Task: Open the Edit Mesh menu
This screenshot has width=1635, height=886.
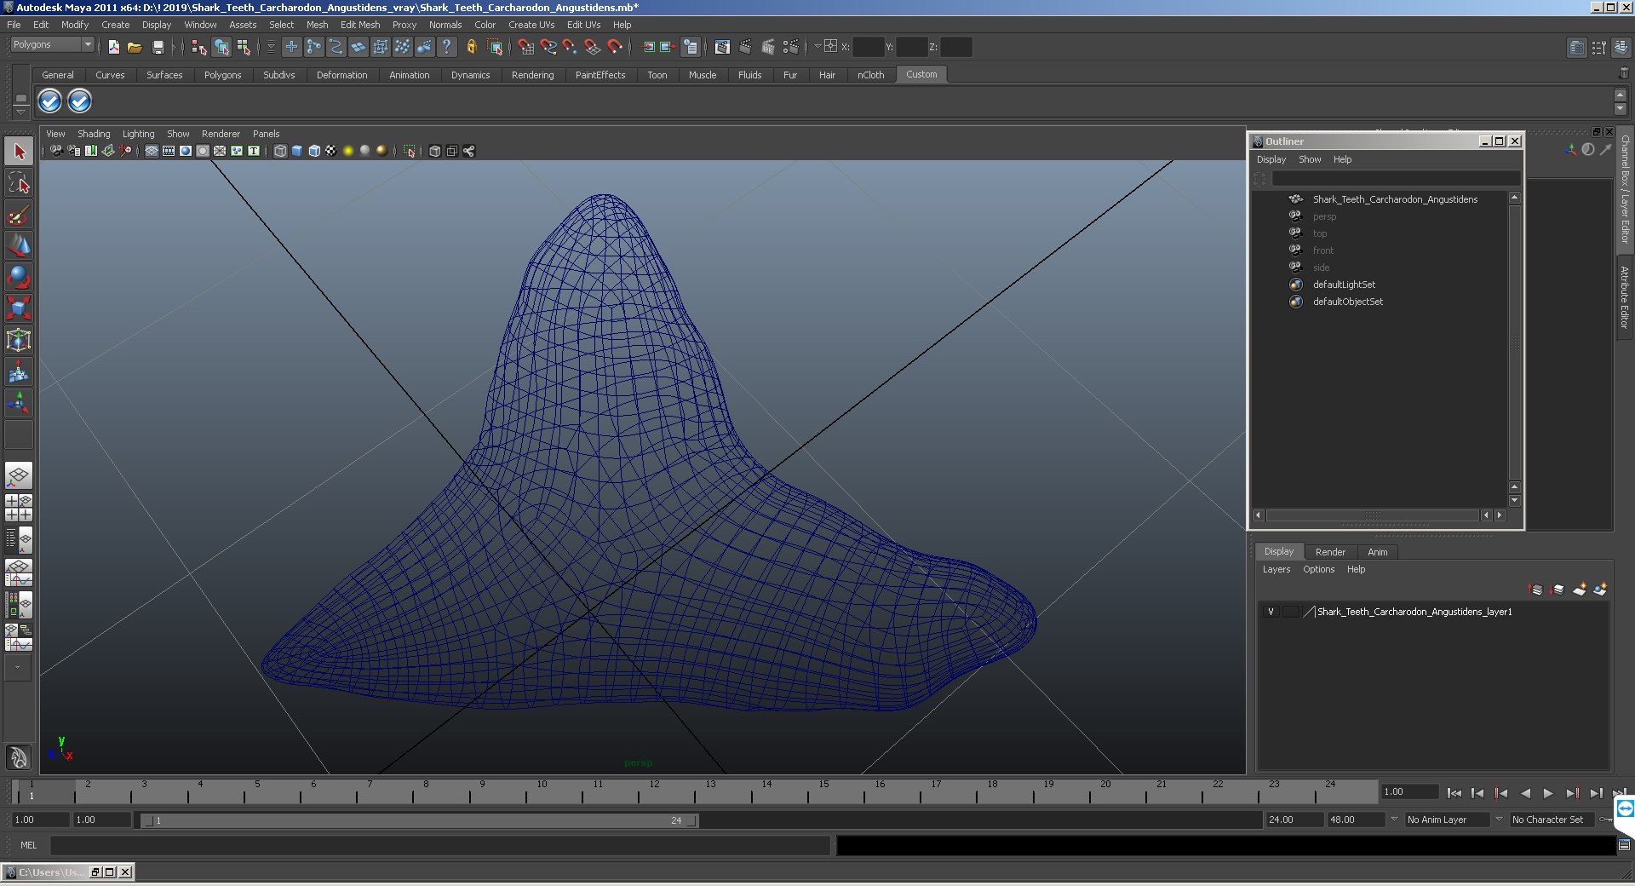Action: click(x=360, y=25)
